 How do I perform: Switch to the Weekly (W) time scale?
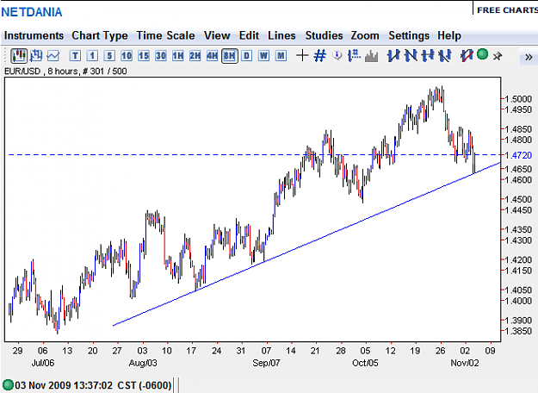tap(263, 56)
